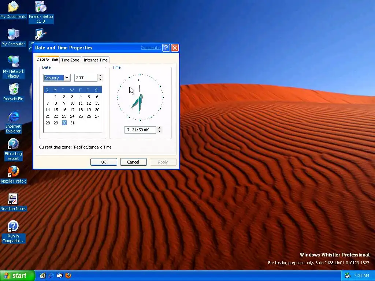Viewport: 375px width, 281px height.
Task: Select day 1 in the calendar
Action: coord(56,97)
